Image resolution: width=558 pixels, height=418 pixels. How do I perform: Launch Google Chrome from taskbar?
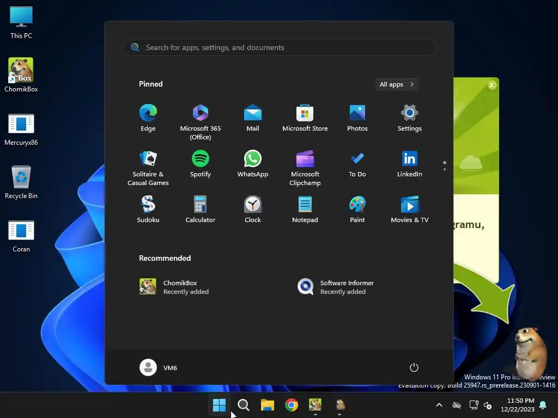(292, 405)
